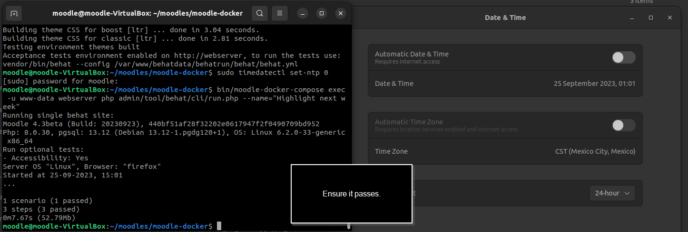Select 'Running single behat site:' line
The height and width of the screenshot is (232, 688).
coord(59,115)
